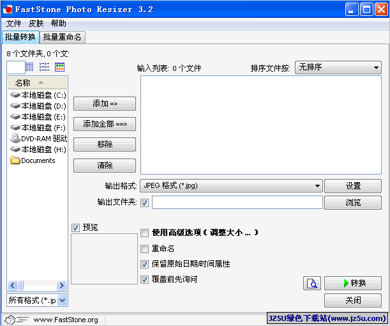Toggle the 预览 checkbox
This screenshot has width=390, height=326.
pos(75,228)
